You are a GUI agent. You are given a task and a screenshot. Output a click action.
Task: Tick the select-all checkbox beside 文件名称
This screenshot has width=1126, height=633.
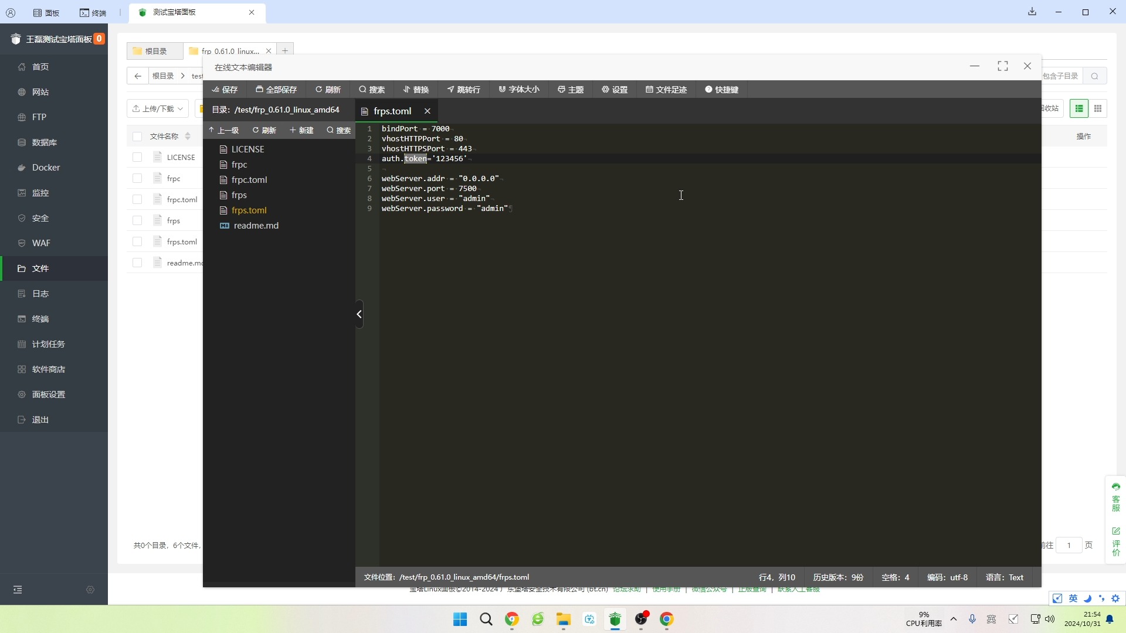click(137, 137)
